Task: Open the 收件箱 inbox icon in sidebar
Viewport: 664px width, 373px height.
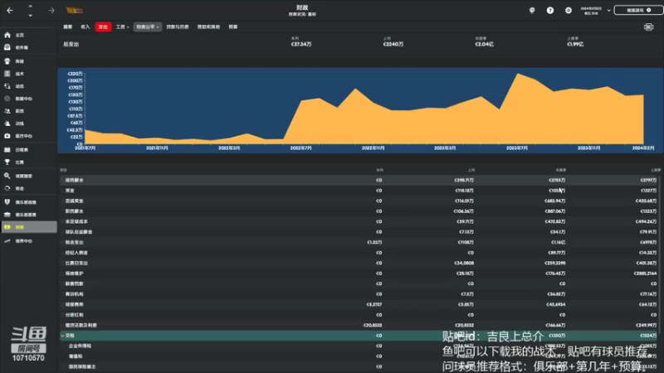Action: [7, 47]
